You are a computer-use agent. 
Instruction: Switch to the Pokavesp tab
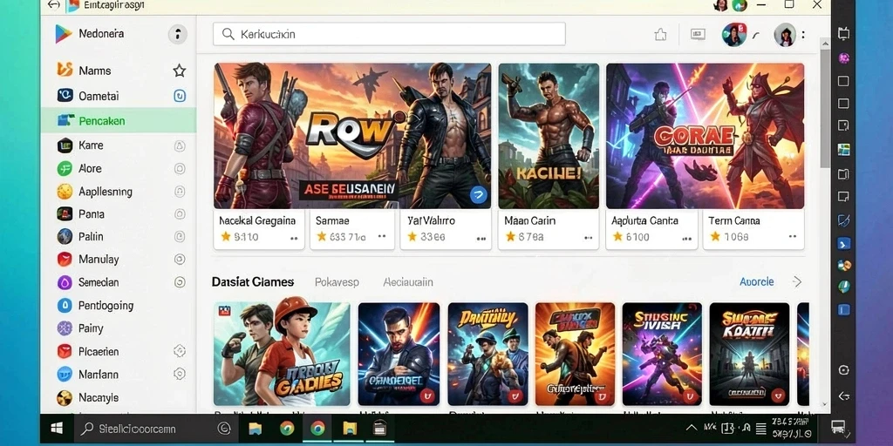pos(337,282)
